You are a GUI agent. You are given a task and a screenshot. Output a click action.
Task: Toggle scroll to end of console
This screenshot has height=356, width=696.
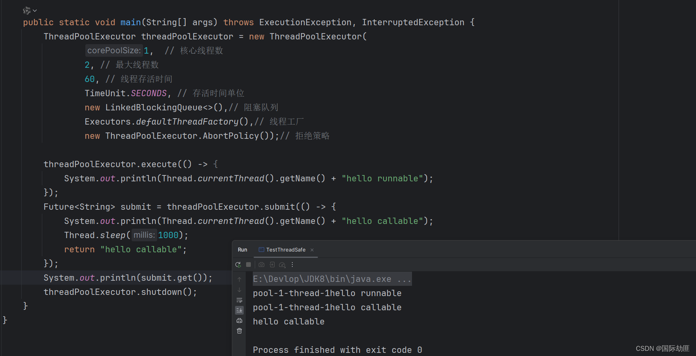[x=239, y=310]
